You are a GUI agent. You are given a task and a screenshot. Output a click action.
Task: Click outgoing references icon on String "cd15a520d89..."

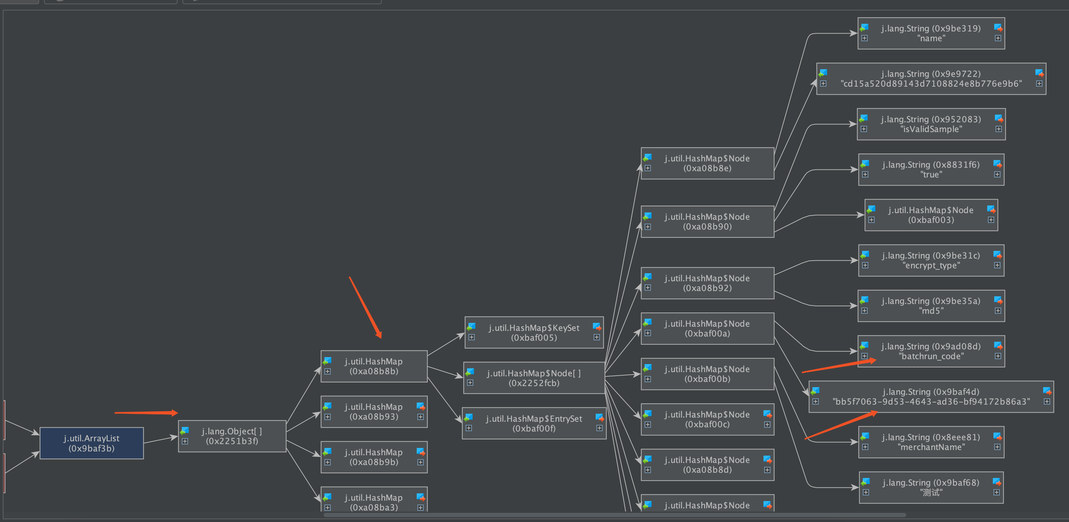[1039, 73]
